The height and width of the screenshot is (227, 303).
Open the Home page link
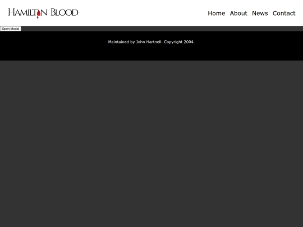[x=217, y=13]
